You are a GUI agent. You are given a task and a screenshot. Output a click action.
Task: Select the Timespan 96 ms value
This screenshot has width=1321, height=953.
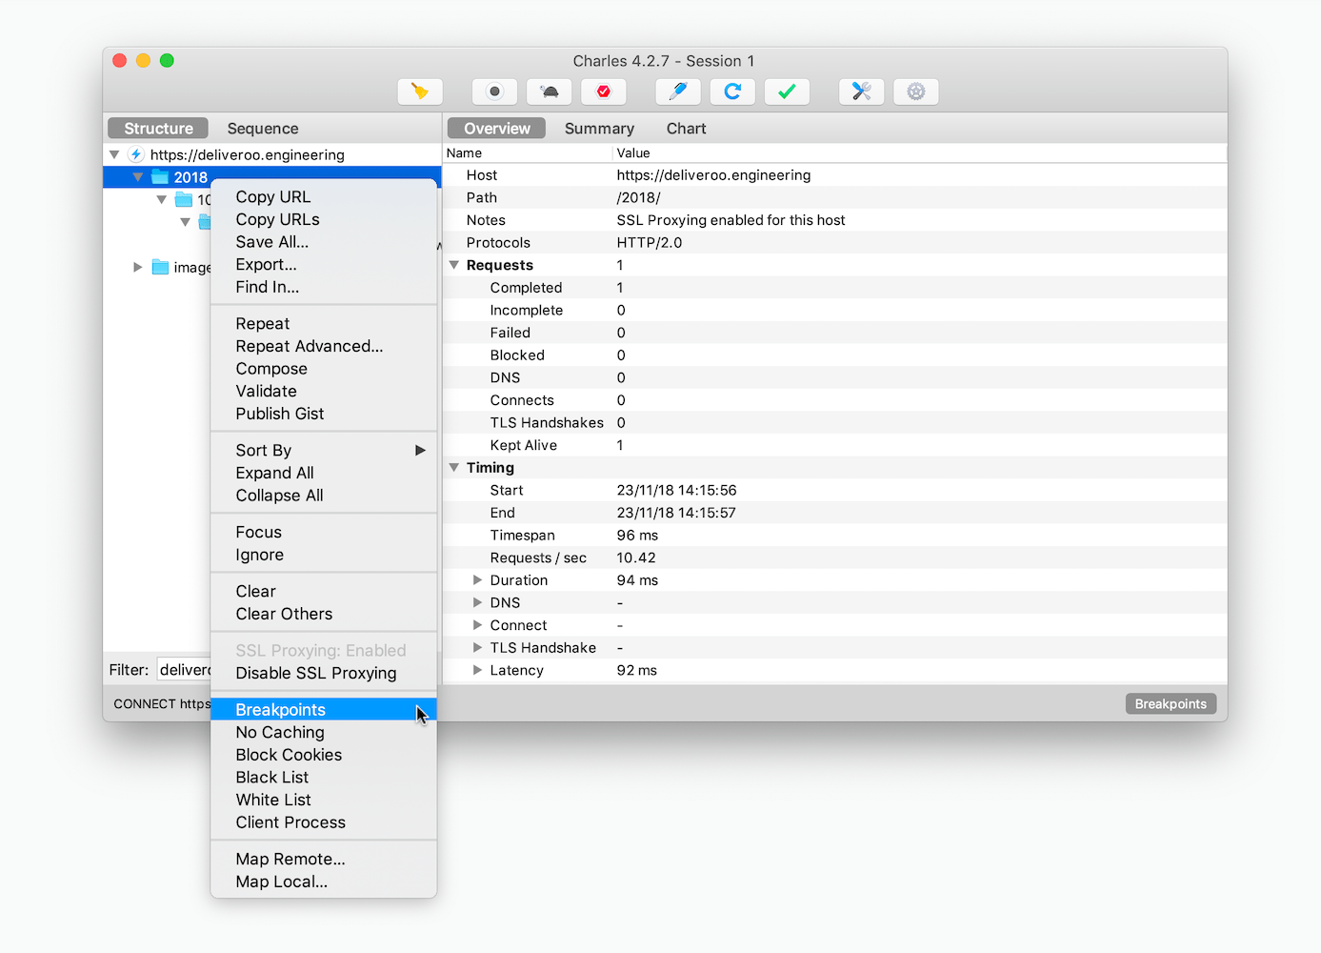coord(637,536)
